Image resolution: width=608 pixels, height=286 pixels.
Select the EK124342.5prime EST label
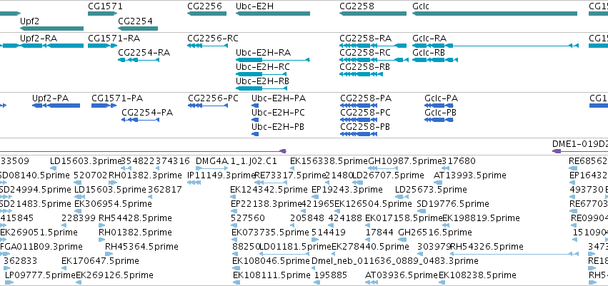click(x=269, y=190)
